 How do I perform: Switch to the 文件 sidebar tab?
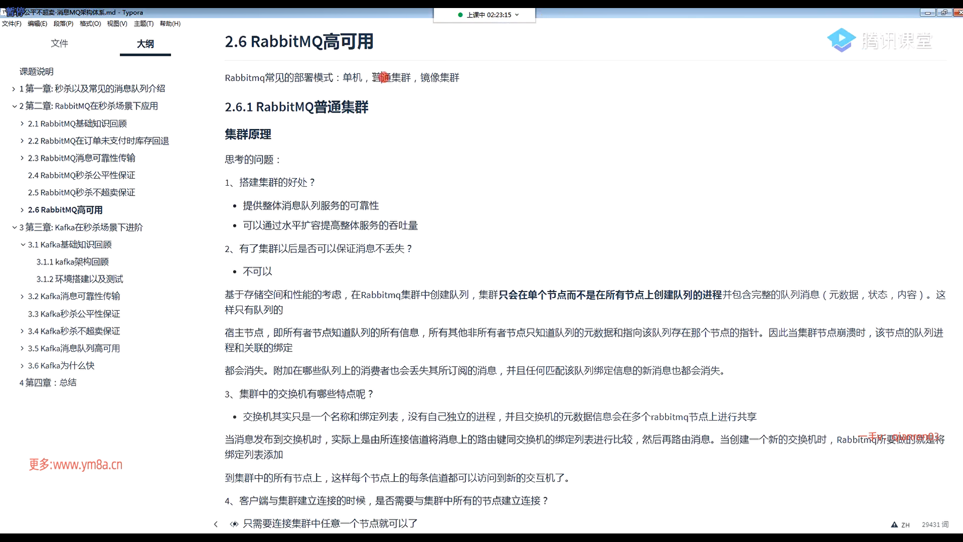click(x=59, y=44)
